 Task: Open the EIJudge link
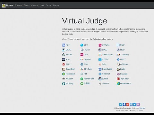(x=124, y=74)
